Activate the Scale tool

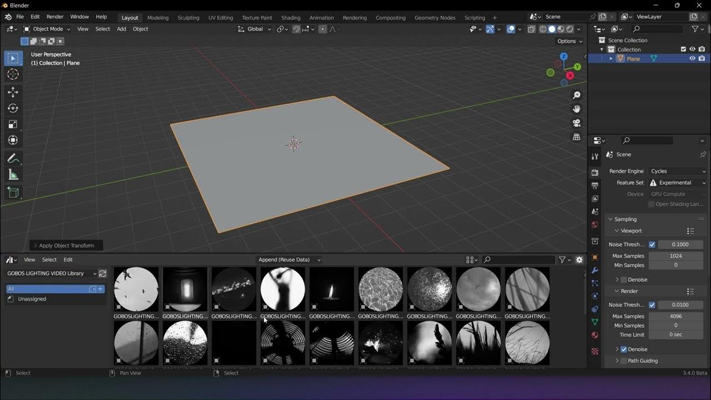tap(13, 124)
